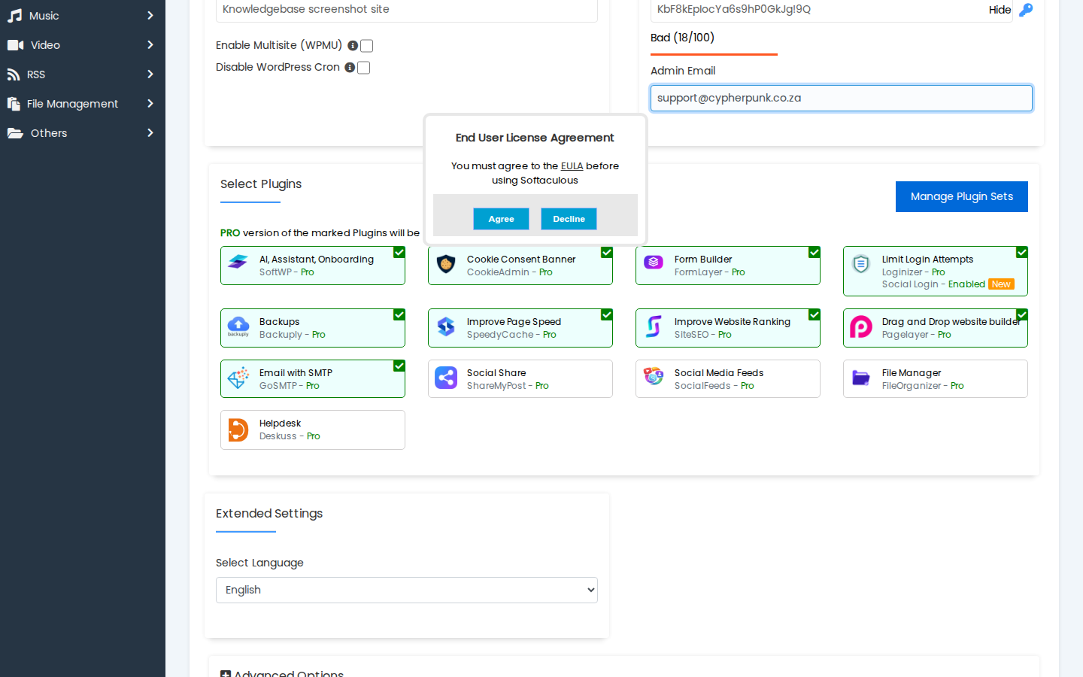This screenshot has height=677, width=1083.
Task: Uncheck the Improve Website Ranking checkbox
Action: click(815, 314)
